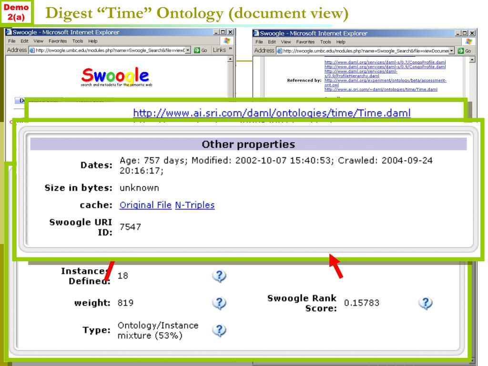The height and width of the screenshot is (366, 488).
Task: Open File menu in left Swoogle window
Action: (12, 41)
